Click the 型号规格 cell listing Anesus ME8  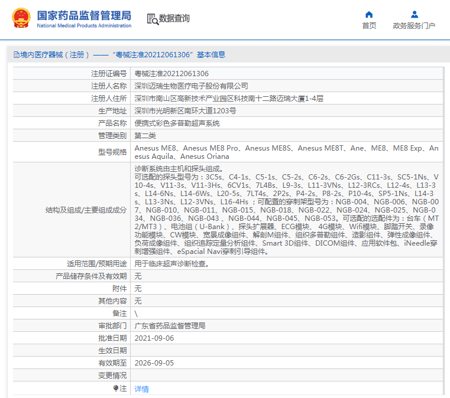[x=286, y=152]
